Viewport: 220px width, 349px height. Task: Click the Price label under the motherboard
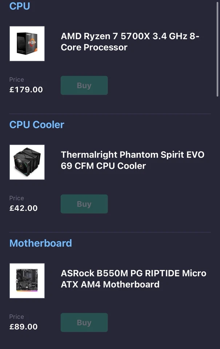point(16,317)
